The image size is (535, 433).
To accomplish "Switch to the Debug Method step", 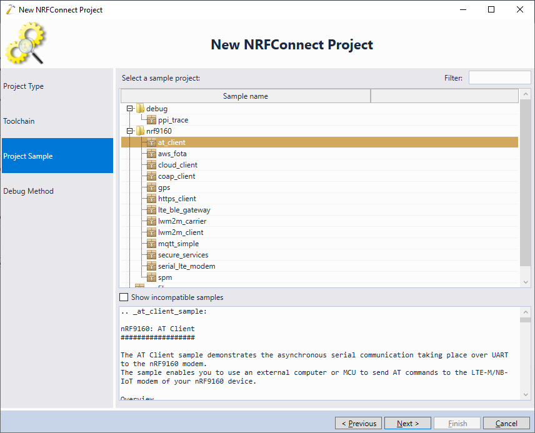I will (57, 191).
